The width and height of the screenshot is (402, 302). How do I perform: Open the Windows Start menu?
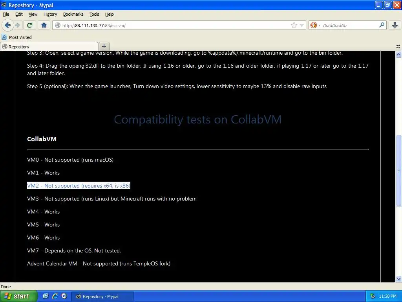(x=18, y=296)
